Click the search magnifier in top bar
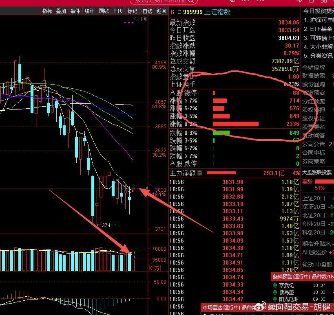This screenshot has height=315, width=334. (x=190, y=1)
